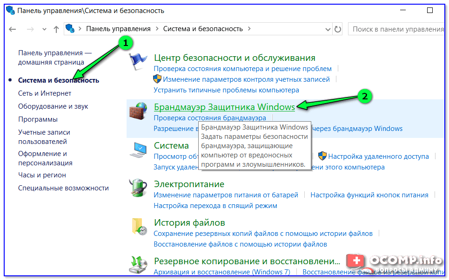Open the Электропитание heading link

tap(189, 184)
